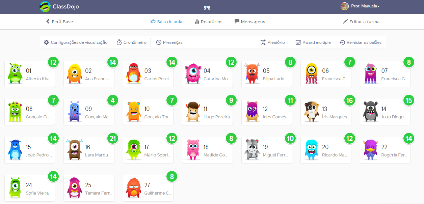This screenshot has height=204, width=424.
Task: Open Configurações de visualização settings
Action: pos(76,42)
